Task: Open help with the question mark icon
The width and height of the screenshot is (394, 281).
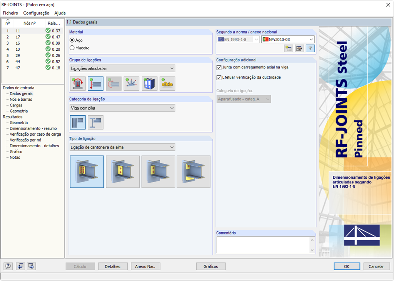Action: tap(8, 266)
